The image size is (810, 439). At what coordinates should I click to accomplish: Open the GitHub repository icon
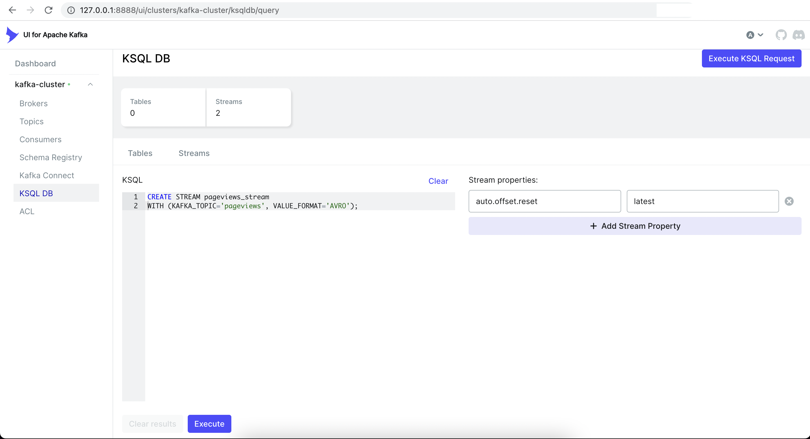click(x=781, y=35)
